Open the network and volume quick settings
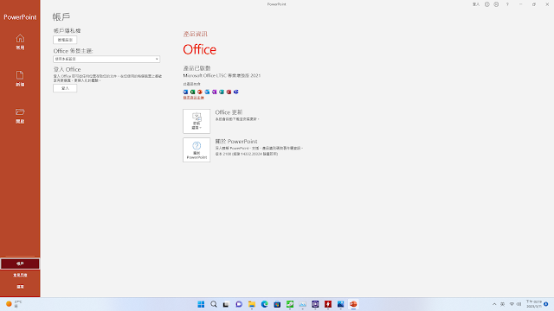The width and height of the screenshot is (554, 311). coord(516,304)
